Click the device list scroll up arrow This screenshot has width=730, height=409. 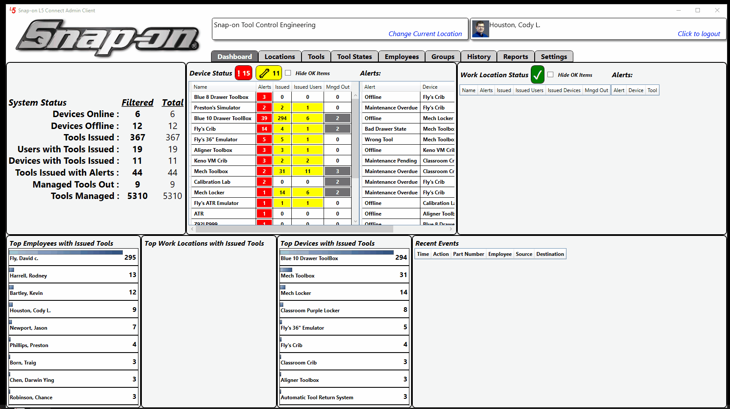[355, 95]
